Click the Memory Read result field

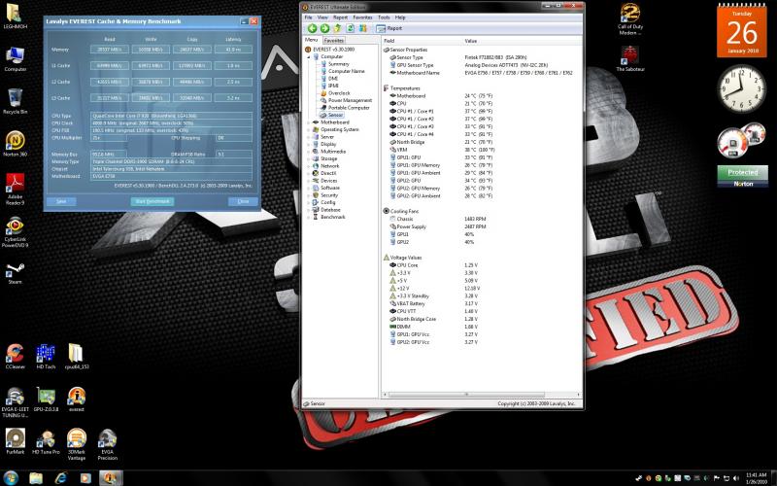coord(110,50)
